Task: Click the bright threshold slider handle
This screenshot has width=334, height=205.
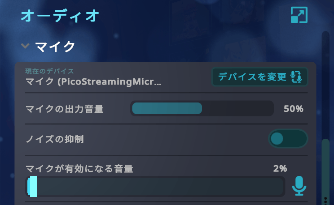Action: point(32,186)
